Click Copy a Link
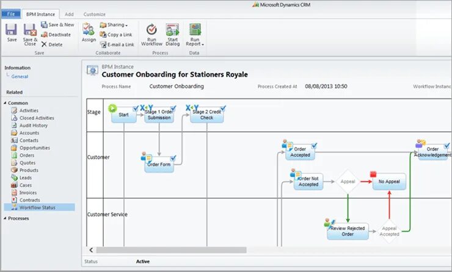This screenshot has width=452, height=272. pyautogui.click(x=115, y=35)
